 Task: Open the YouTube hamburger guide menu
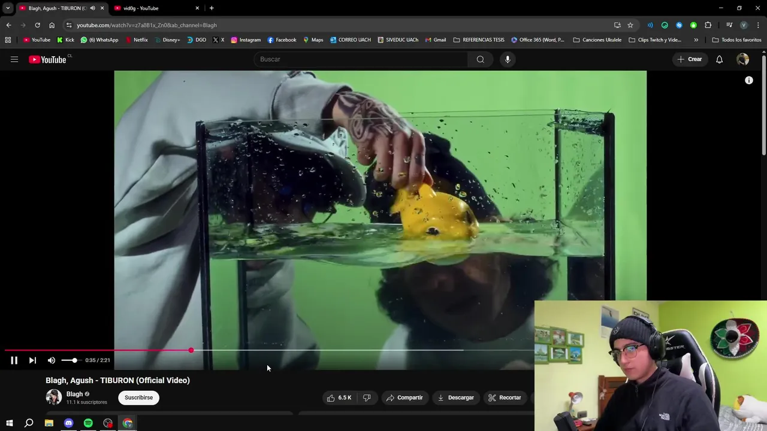click(14, 59)
